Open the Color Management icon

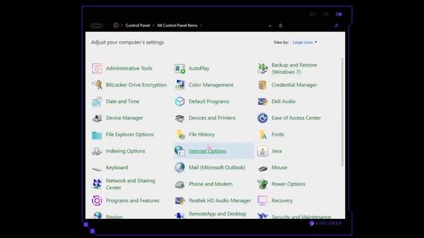coord(180,85)
